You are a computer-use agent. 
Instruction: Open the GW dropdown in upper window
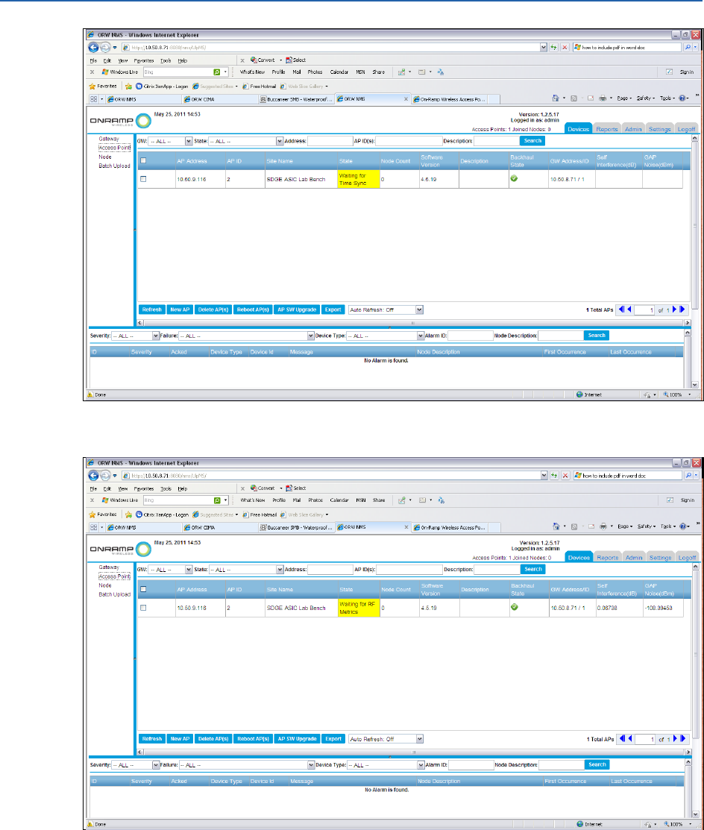click(x=171, y=142)
